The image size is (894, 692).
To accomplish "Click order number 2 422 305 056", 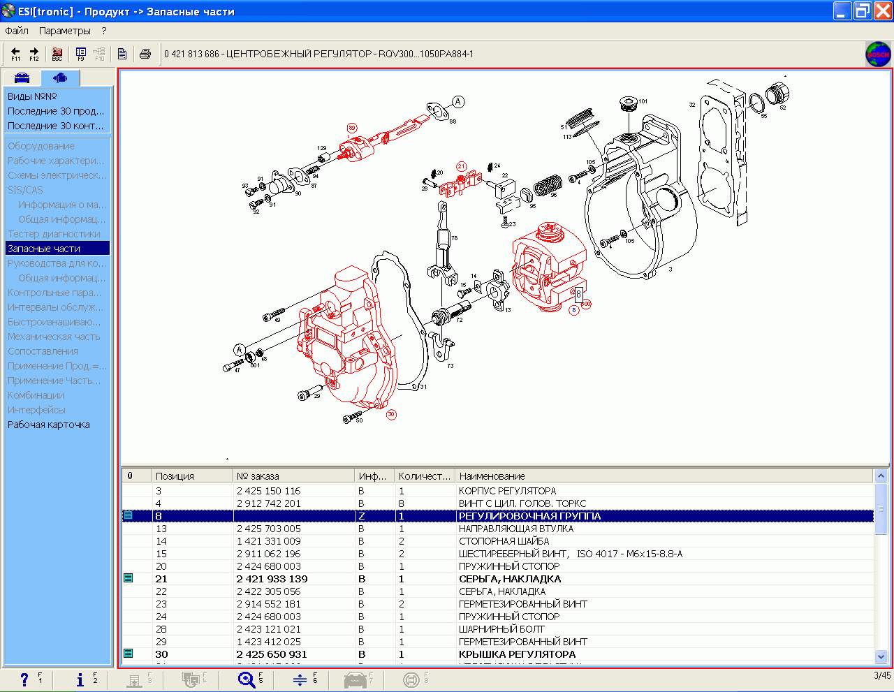I will [268, 591].
